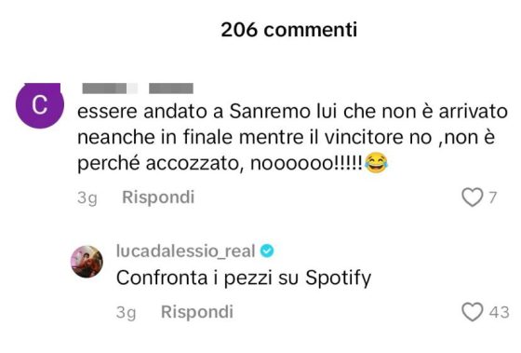Click Rispondi under Confronta i pezzi su Spotify

tap(197, 312)
